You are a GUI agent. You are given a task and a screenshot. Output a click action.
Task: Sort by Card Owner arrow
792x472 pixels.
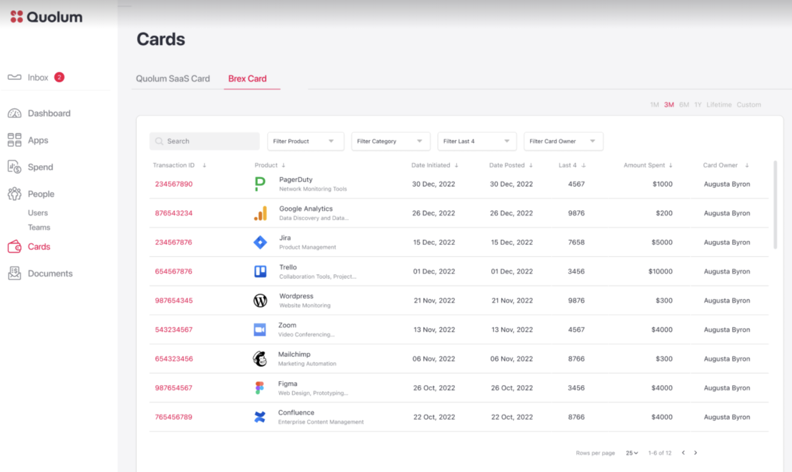pos(747,165)
